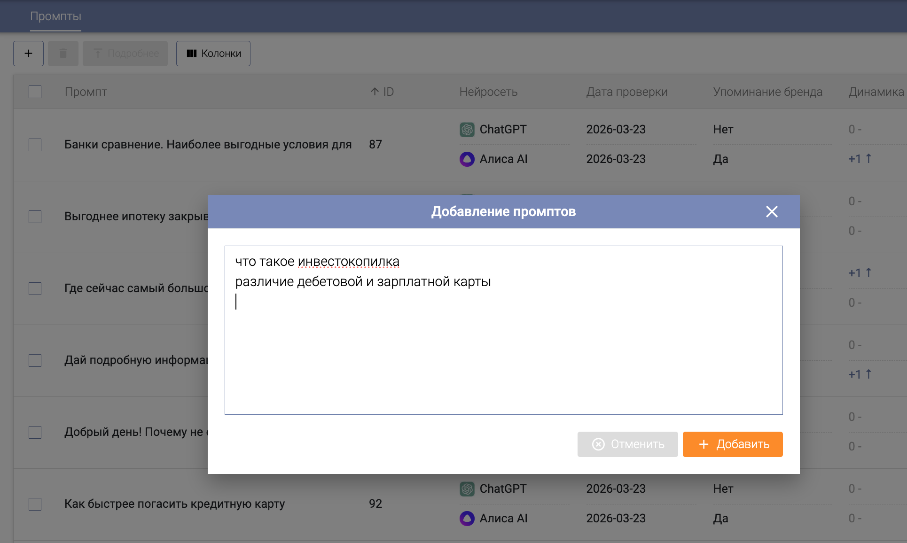Click inside the prompts text area
This screenshot has width=907, height=543.
(x=503, y=352)
